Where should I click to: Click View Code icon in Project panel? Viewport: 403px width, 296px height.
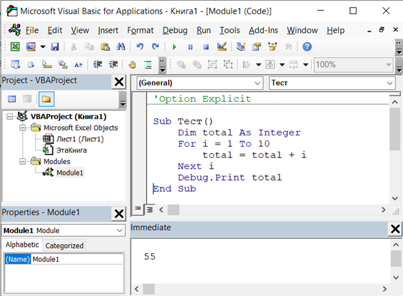[12, 99]
